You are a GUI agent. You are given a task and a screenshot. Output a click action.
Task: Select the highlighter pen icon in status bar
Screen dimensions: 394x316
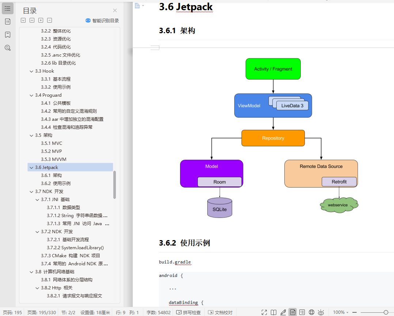click(x=283, y=312)
